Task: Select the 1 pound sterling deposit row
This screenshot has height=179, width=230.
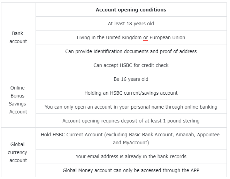Action: tap(131, 121)
